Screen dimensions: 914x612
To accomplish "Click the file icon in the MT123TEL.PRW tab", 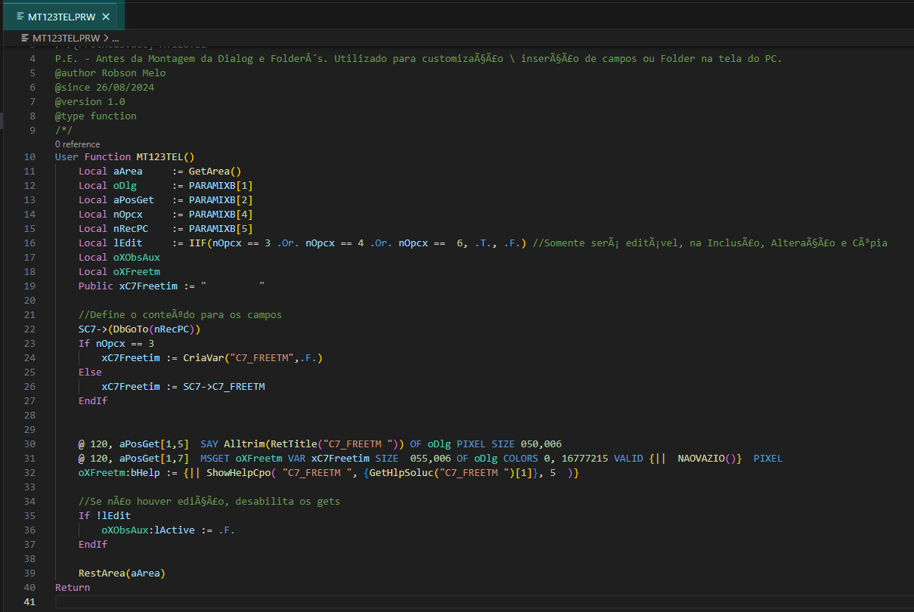I will pyautogui.click(x=20, y=17).
